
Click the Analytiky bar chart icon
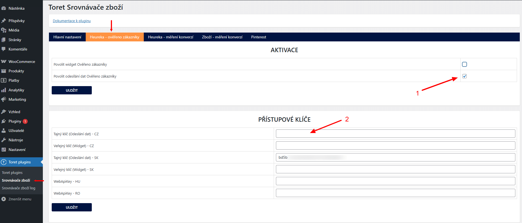pos(4,90)
